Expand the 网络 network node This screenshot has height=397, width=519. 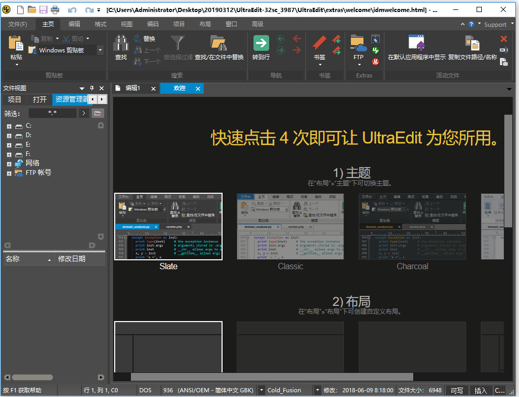point(9,164)
